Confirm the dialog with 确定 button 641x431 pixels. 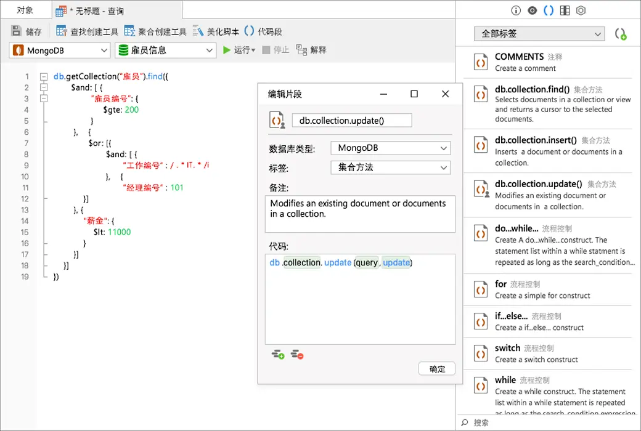436,369
